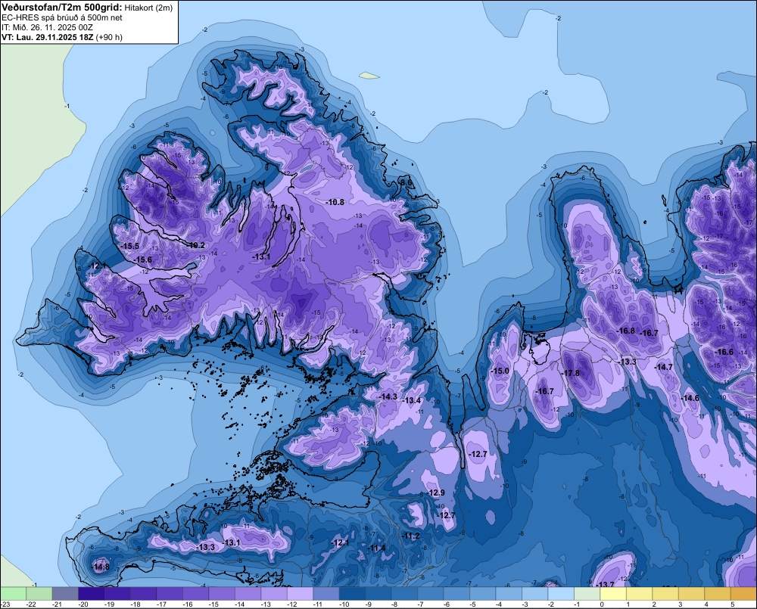Click the legend color swatch labeled -23
Viewport: 757px width, 609px height.
pyautogui.click(x=13, y=594)
